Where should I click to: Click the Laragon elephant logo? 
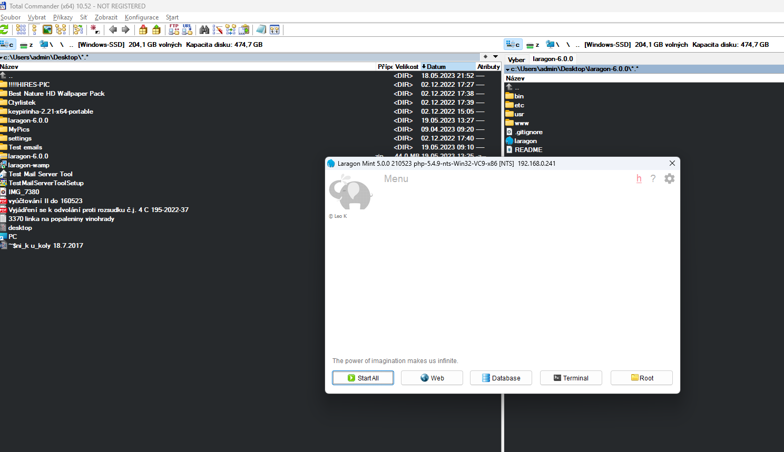pyautogui.click(x=350, y=193)
